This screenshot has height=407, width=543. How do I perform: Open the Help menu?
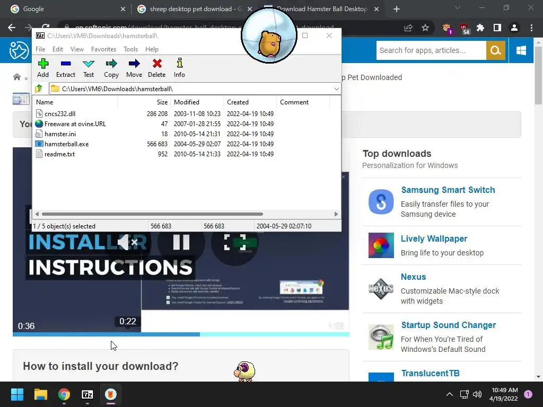152,49
